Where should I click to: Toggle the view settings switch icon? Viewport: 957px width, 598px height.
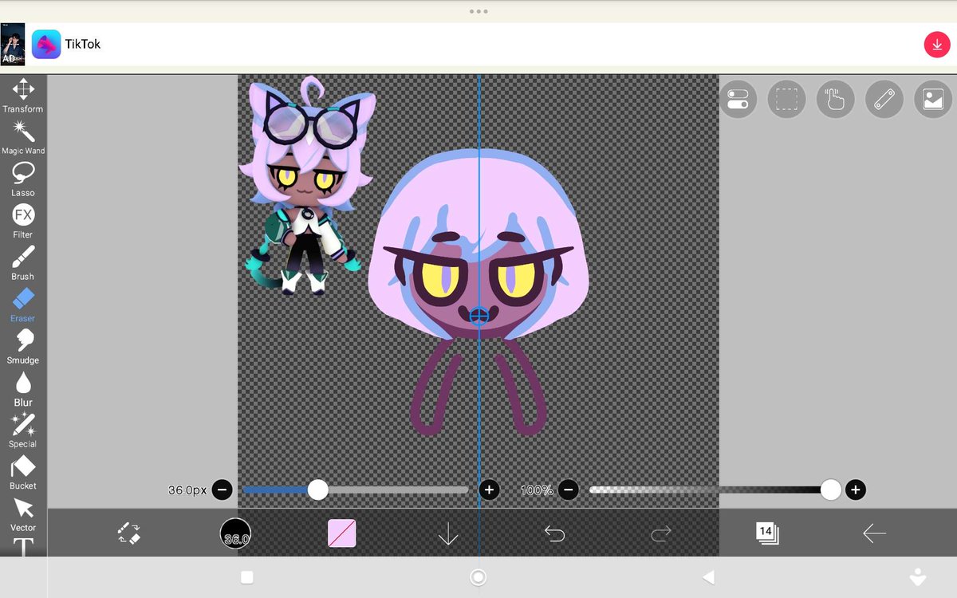(738, 100)
